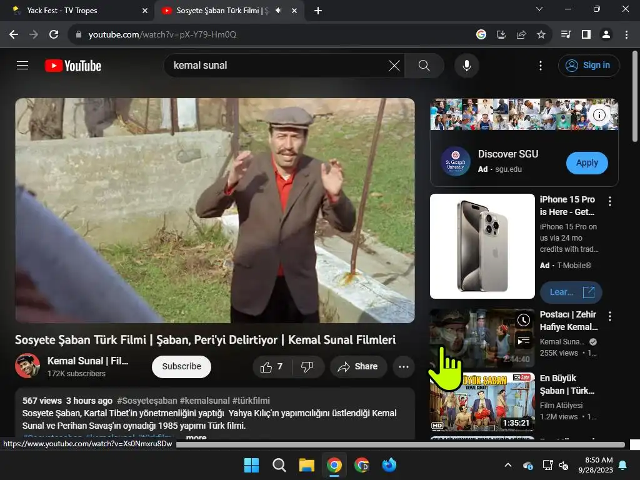Open more actions ellipsis under video
This screenshot has height=480, width=640.
click(404, 367)
